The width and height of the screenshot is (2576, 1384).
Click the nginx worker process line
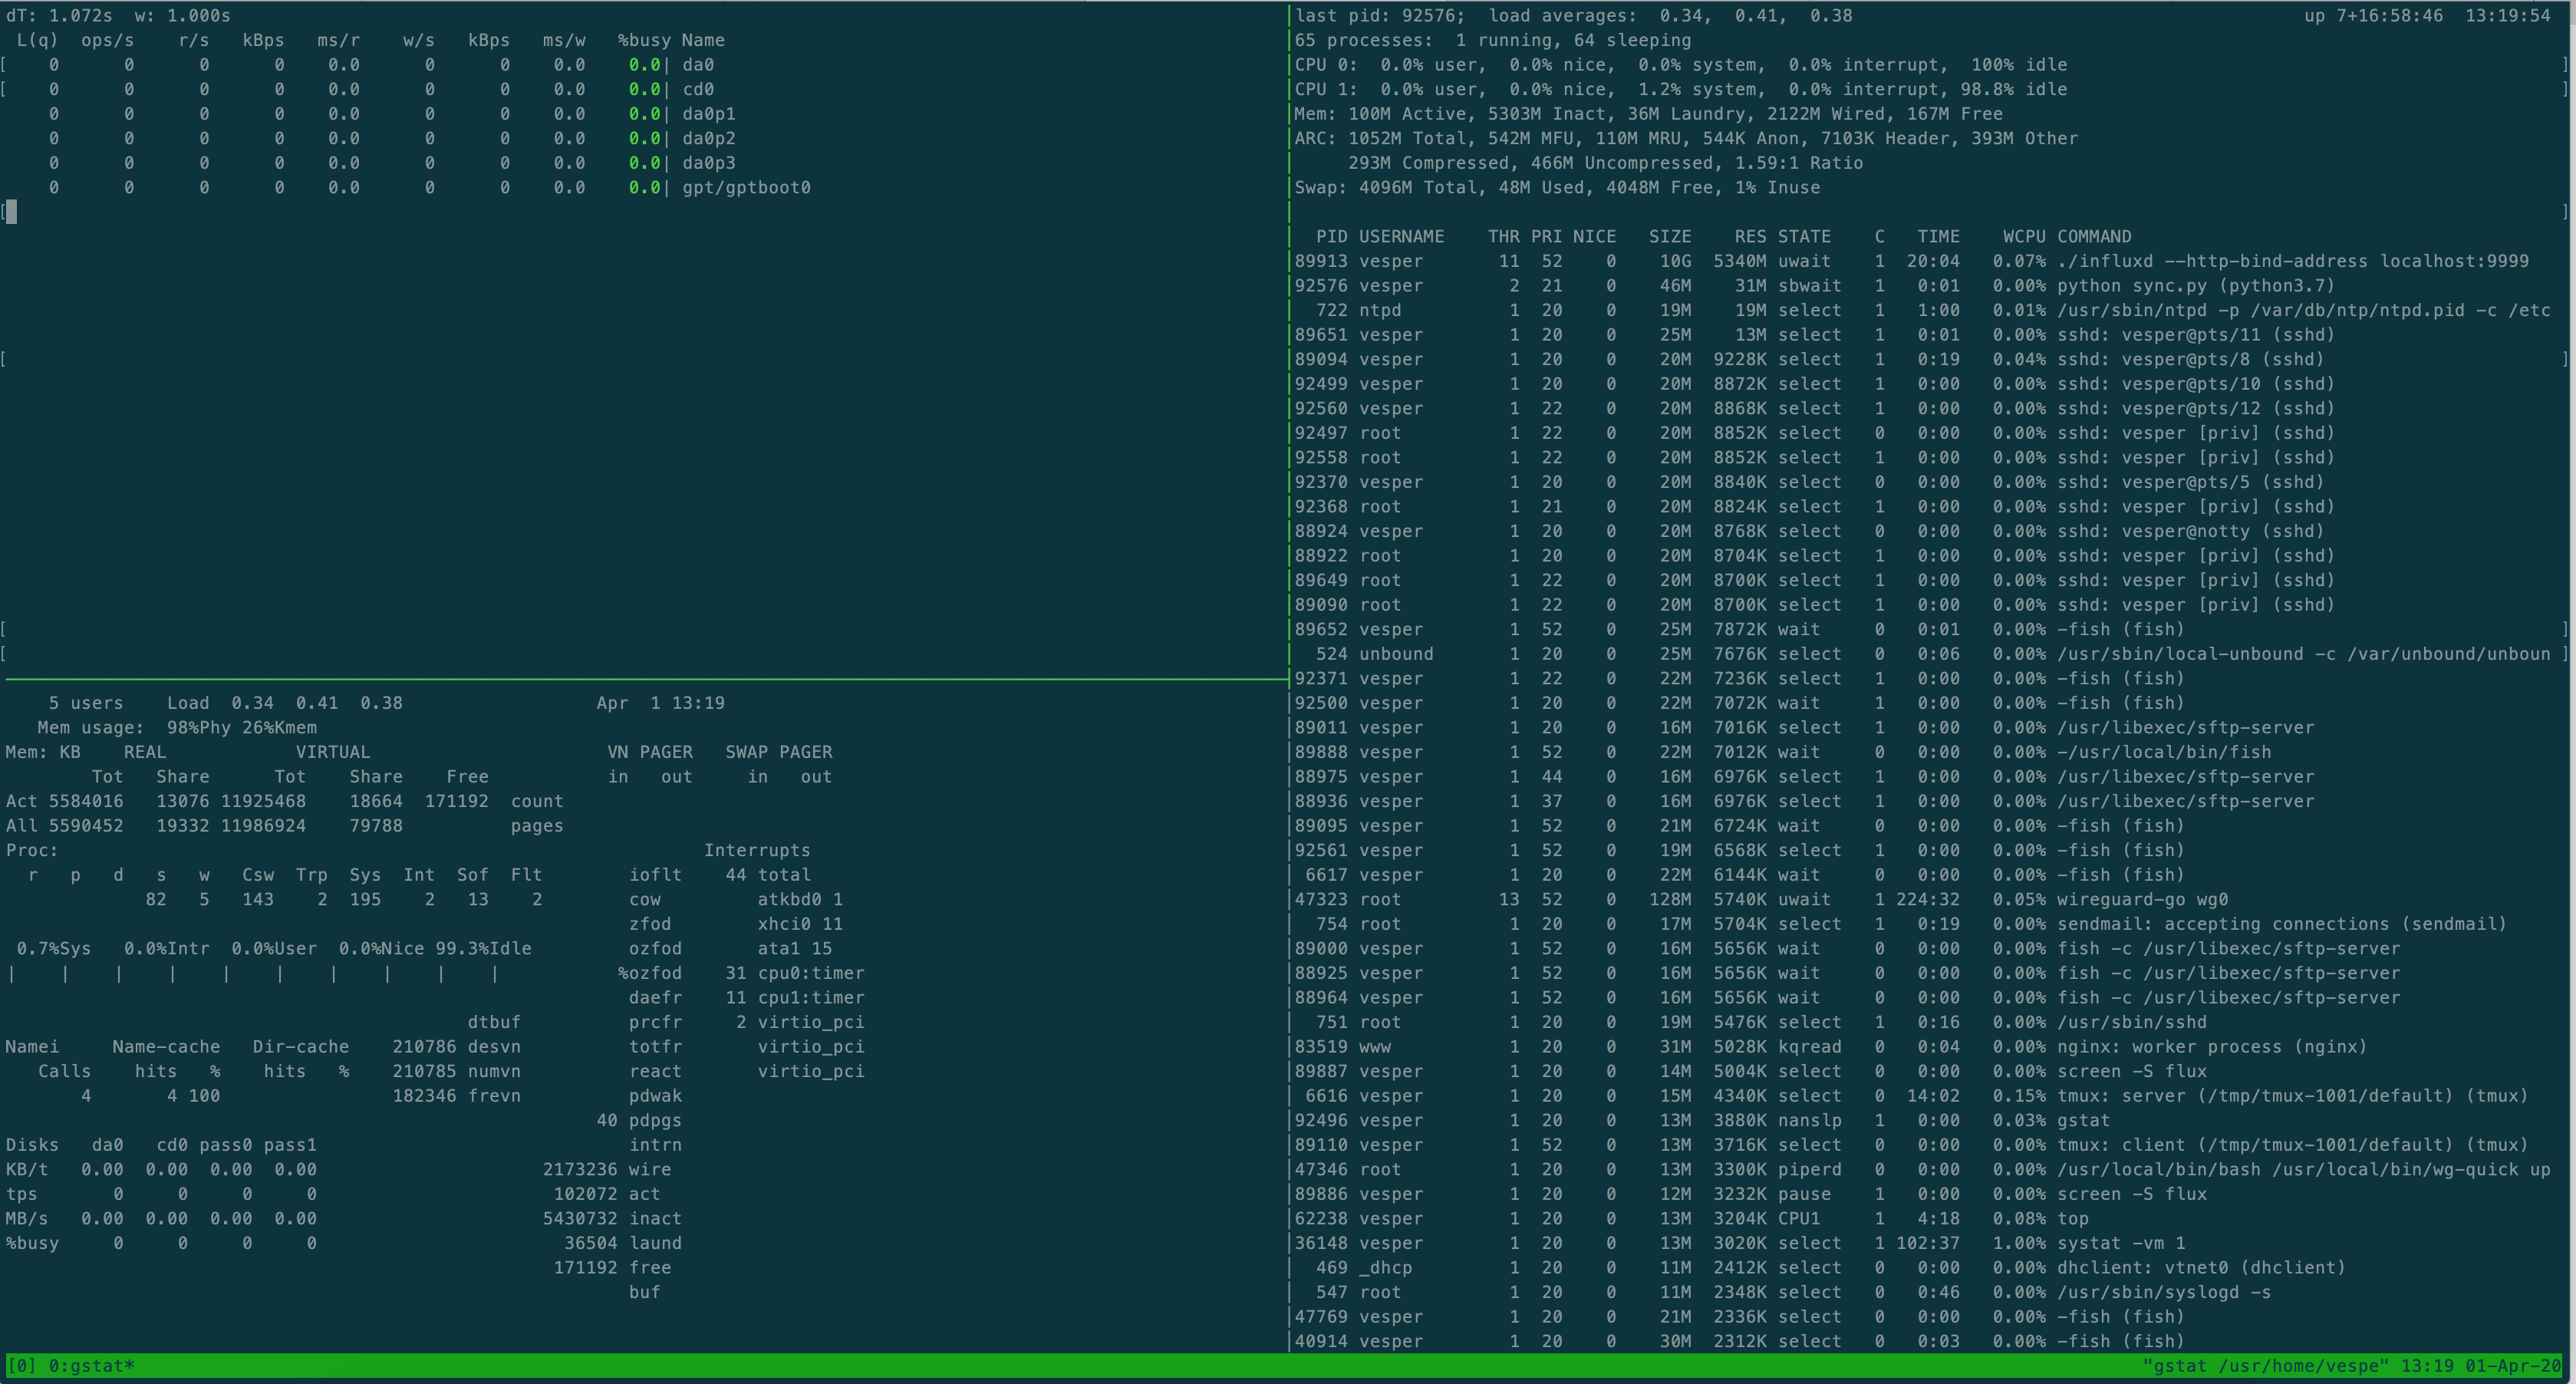coord(2211,1047)
